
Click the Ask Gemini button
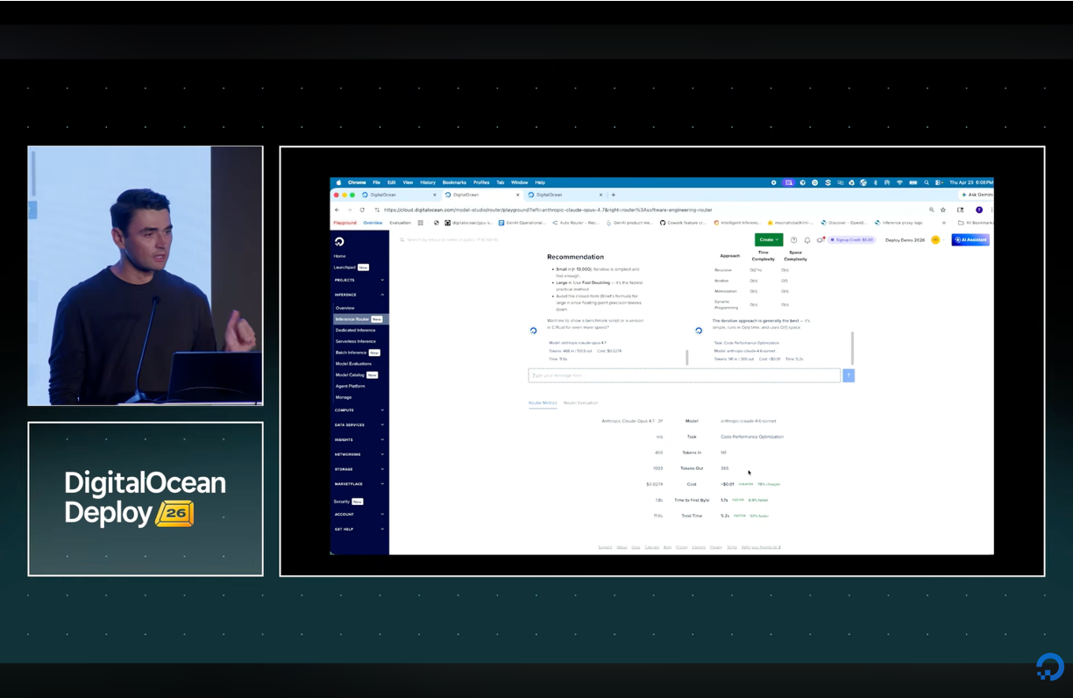(977, 195)
